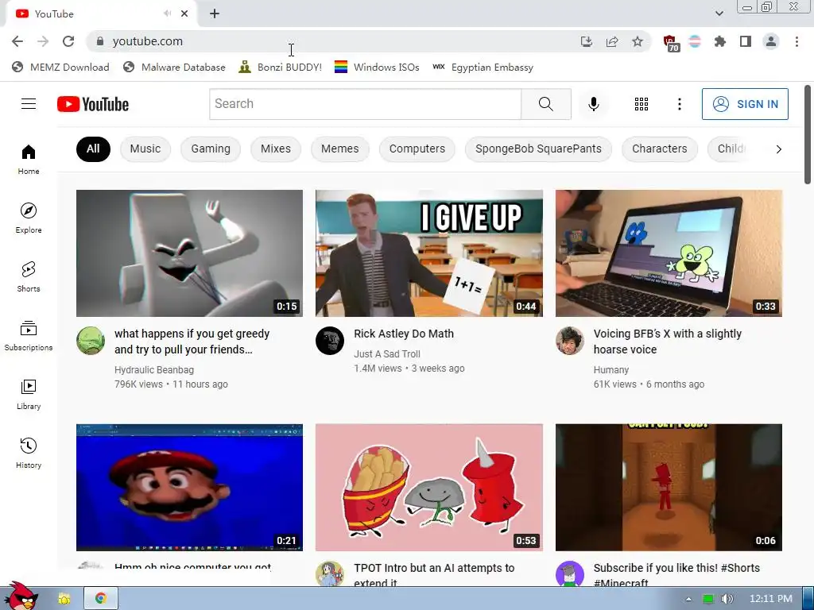Open Just A Sad Troll channel name

pos(387,353)
